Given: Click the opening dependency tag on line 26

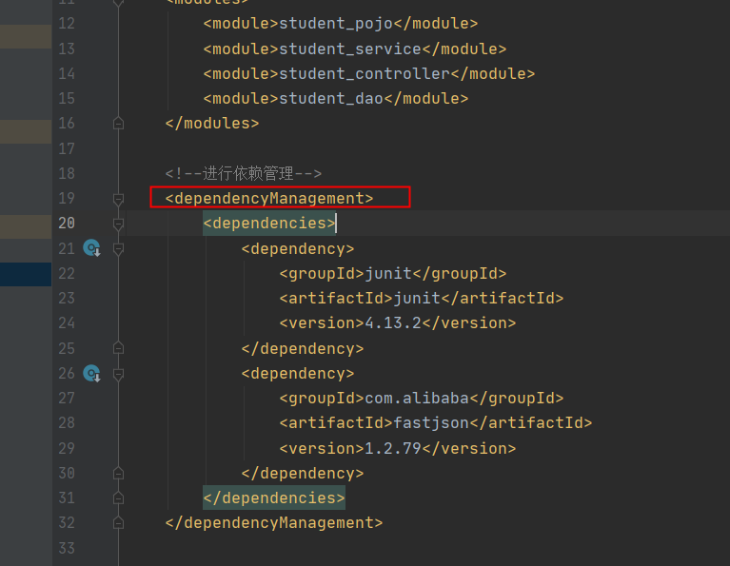Looking at the screenshot, I should tap(298, 374).
